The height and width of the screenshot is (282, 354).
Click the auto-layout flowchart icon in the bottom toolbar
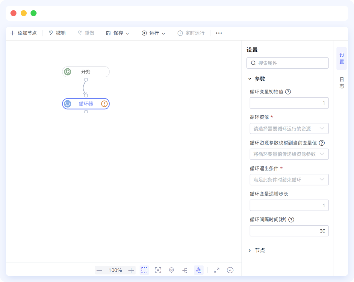184,270
